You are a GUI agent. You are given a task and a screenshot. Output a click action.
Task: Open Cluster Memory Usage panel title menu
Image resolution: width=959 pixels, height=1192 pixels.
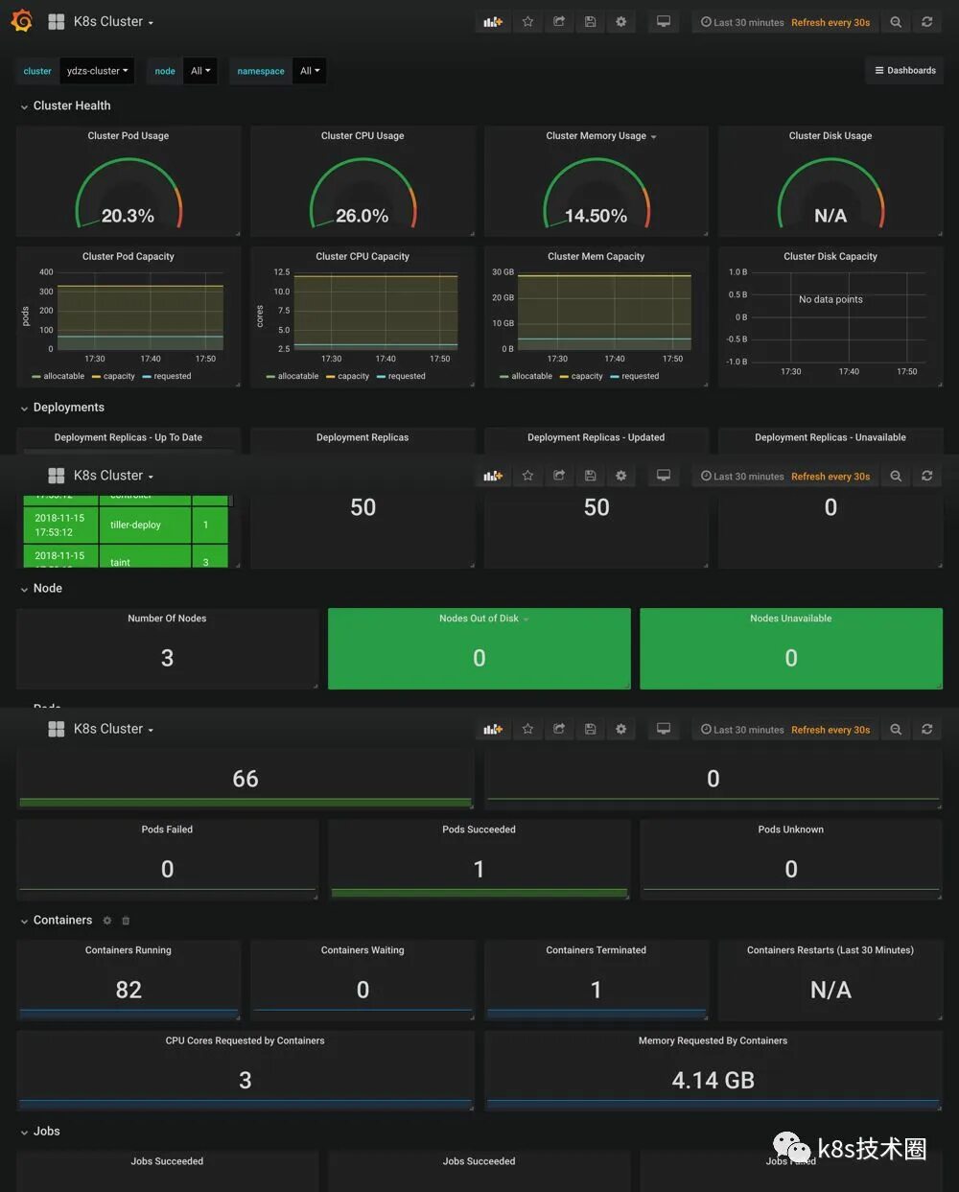pyautogui.click(x=601, y=136)
